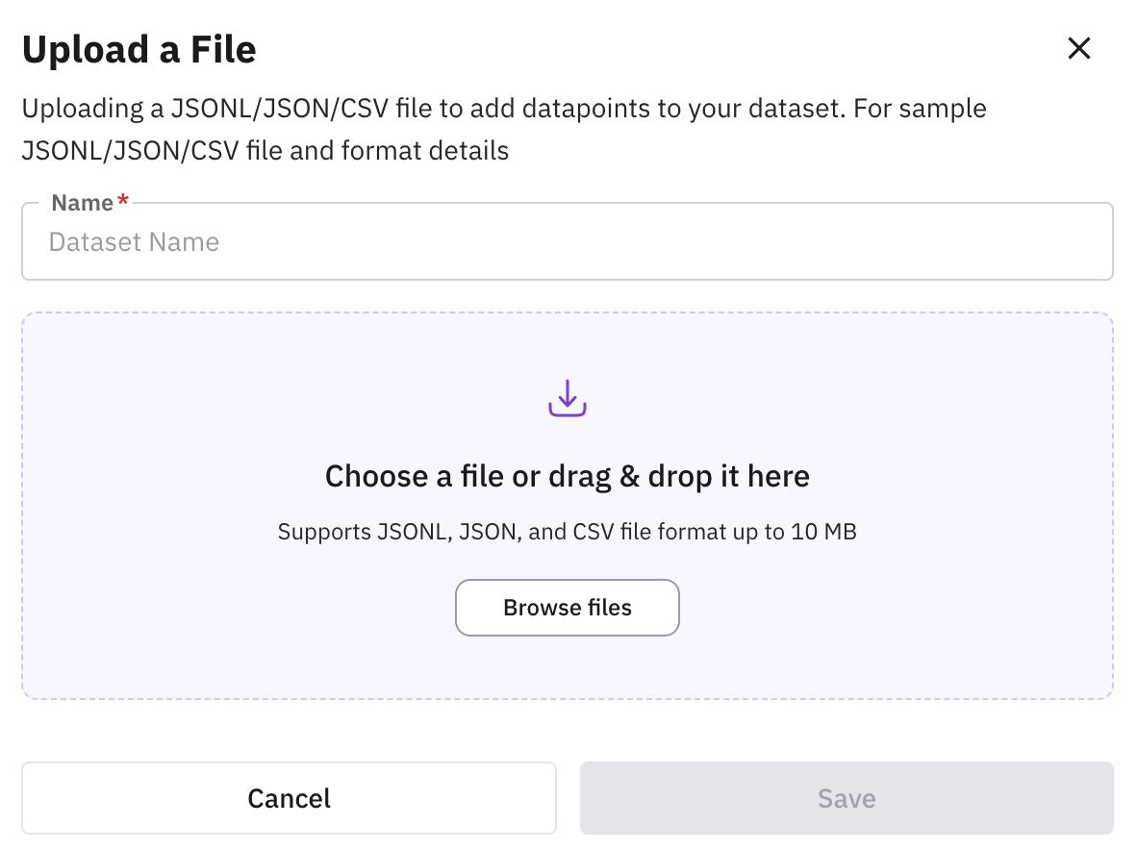Click the Name field label
The image size is (1137, 850).
83,203
